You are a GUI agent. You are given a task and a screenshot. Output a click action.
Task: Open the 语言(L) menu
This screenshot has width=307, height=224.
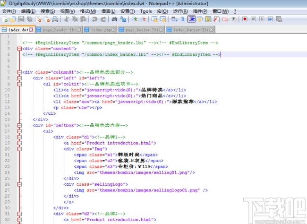coord(108,11)
